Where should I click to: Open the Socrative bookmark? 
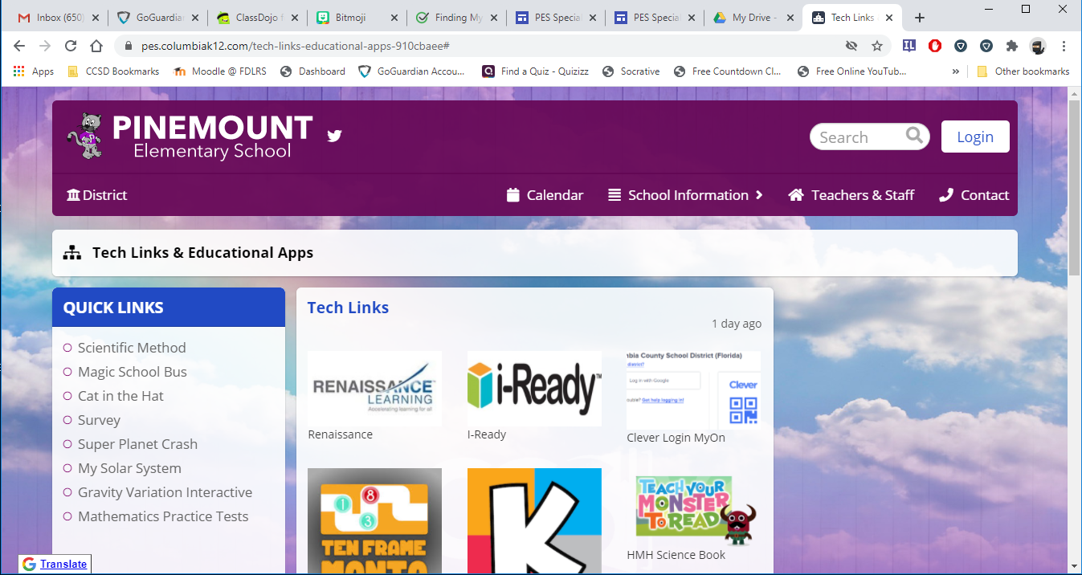631,71
